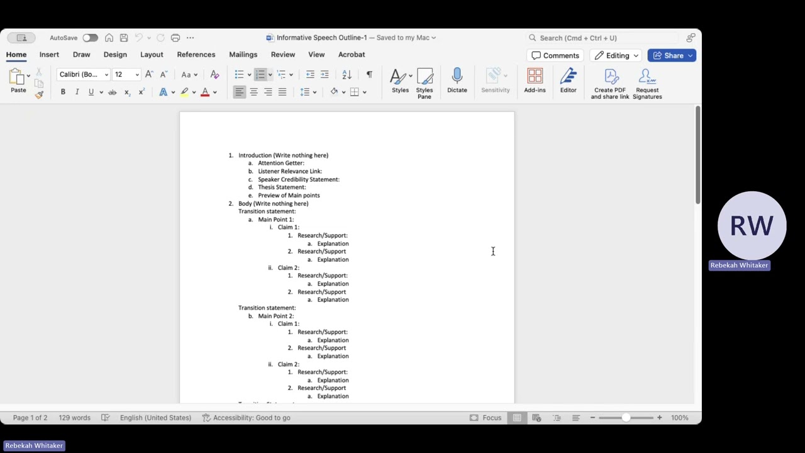Switch to Outline view in status bar

[557, 418]
